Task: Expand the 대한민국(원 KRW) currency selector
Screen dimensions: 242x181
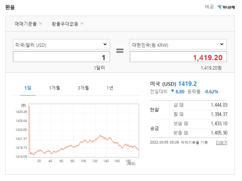Action: pyautogui.click(x=178, y=45)
